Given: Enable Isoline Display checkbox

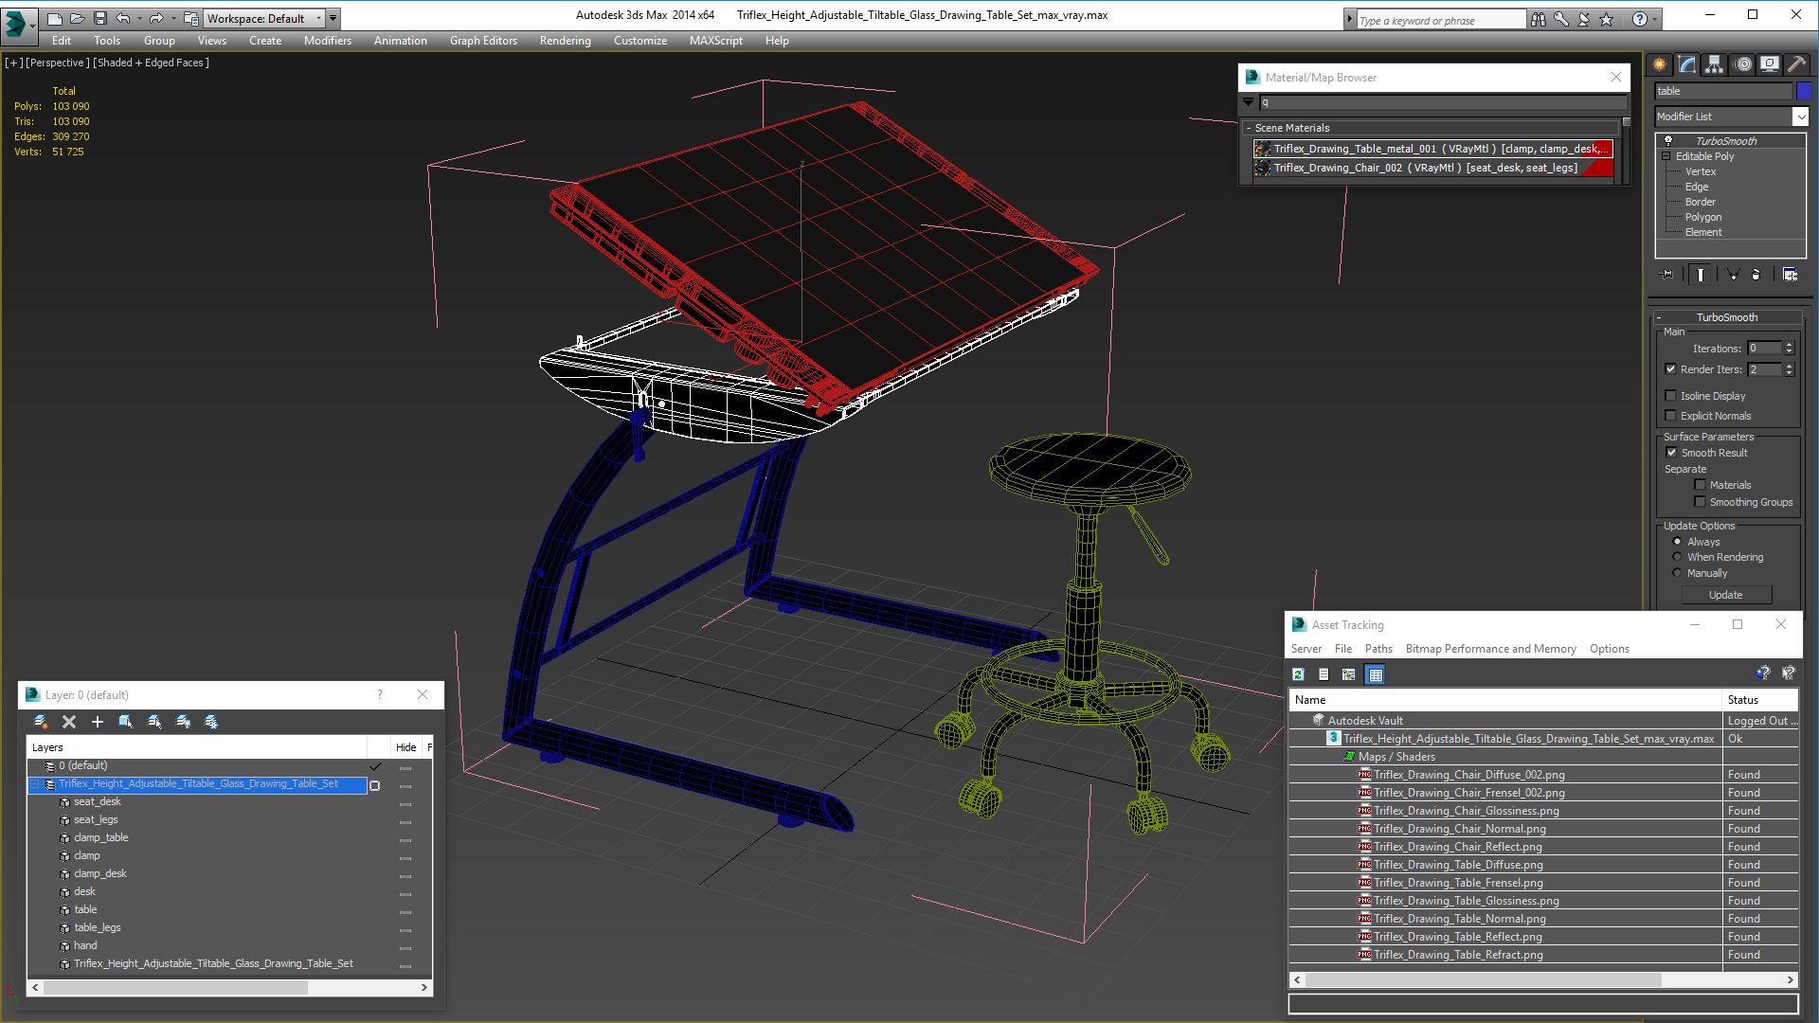Looking at the screenshot, I should tap(1671, 396).
